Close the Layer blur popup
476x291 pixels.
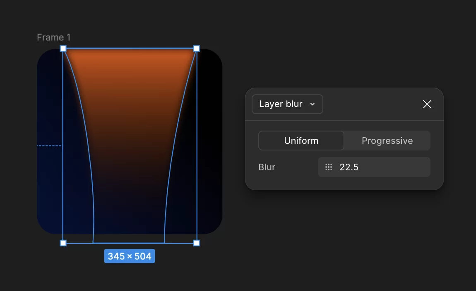click(427, 104)
